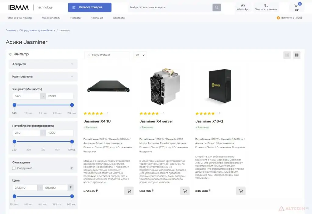This screenshot has height=214, width=312.
Task: Add Jasminer X4 server to cart
Action: click(185, 191)
